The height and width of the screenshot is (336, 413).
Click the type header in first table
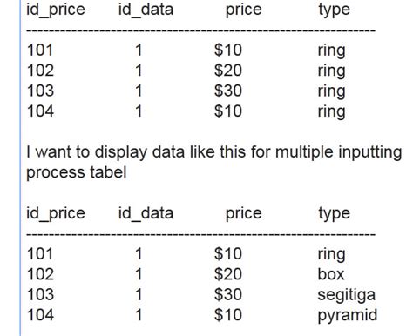pyautogui.click(x=334, y=10)
